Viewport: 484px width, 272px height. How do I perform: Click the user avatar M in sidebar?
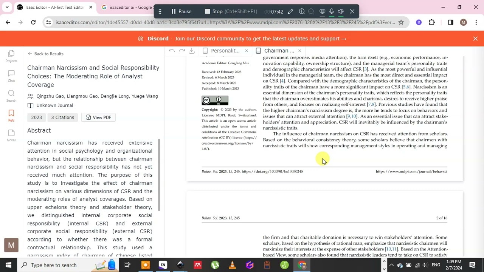(11, 245)
